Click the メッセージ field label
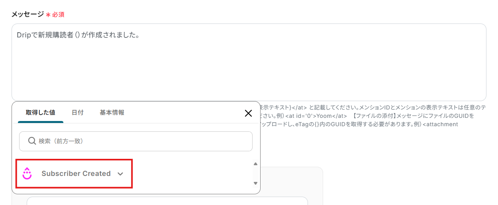The height and width of the screenshot is (205, 498). point(27,14)
